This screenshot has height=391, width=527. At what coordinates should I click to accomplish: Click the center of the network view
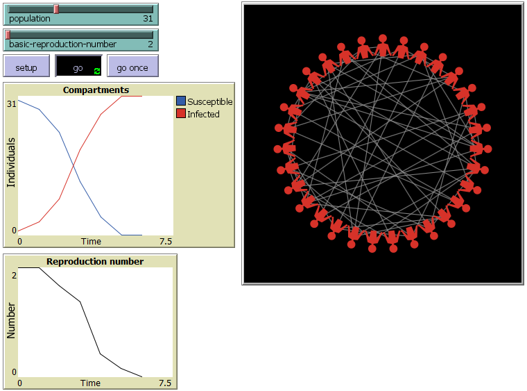click(383, 143)
